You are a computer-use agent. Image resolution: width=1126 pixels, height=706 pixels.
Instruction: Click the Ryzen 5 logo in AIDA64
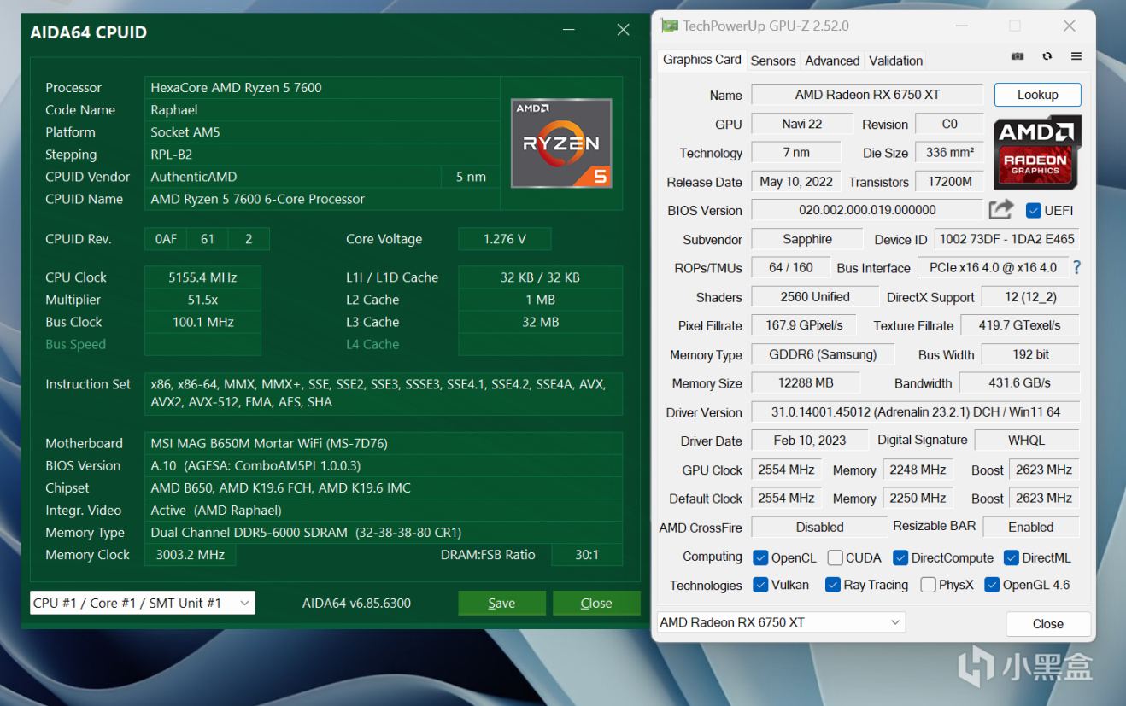pyautogui.click(x=561, y=143)
